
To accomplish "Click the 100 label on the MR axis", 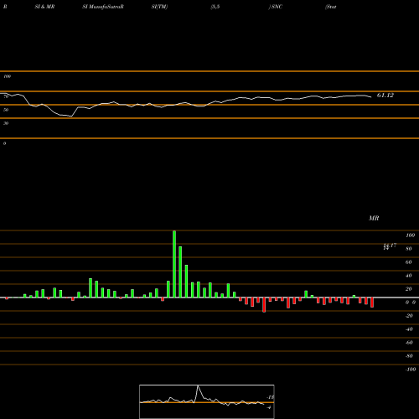I will (410, 235).
